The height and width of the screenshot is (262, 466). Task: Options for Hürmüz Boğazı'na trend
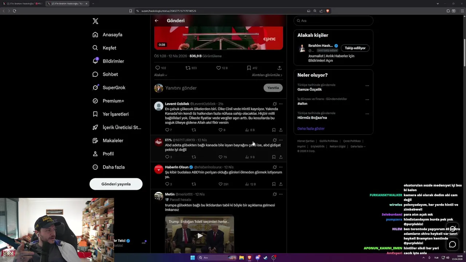pos(367,114)
